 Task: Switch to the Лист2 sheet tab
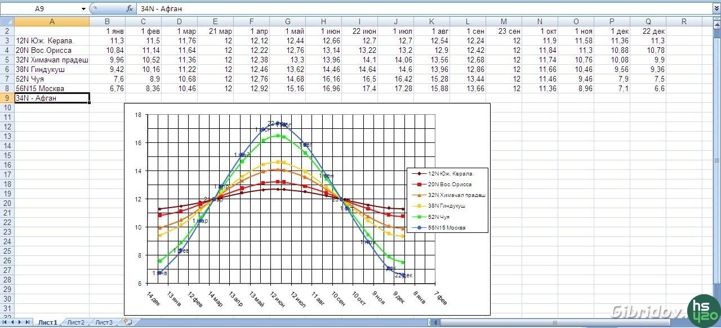[75, 322]
